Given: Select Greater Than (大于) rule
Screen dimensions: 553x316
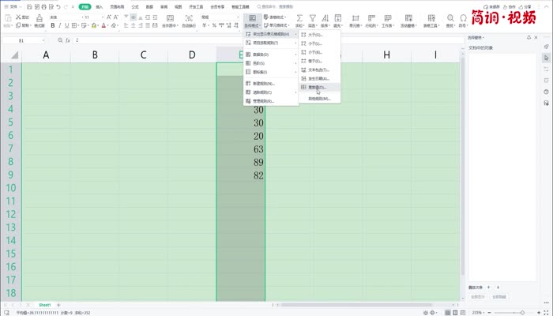Looking at the screenshot, I should pos(314,35).
